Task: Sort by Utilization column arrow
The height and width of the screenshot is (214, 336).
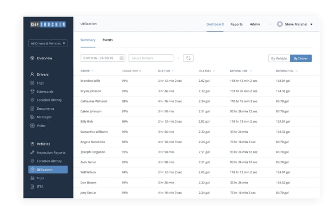Action: [x=140, y=71]
